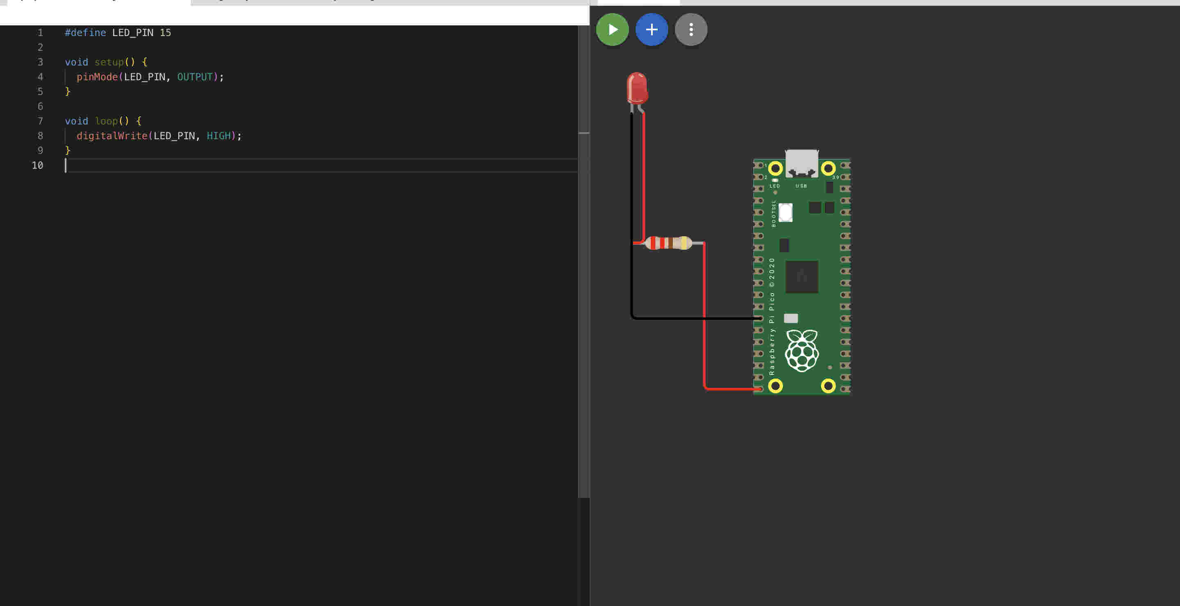
Task: Click the pinMode function call
Action: (97, 77)
